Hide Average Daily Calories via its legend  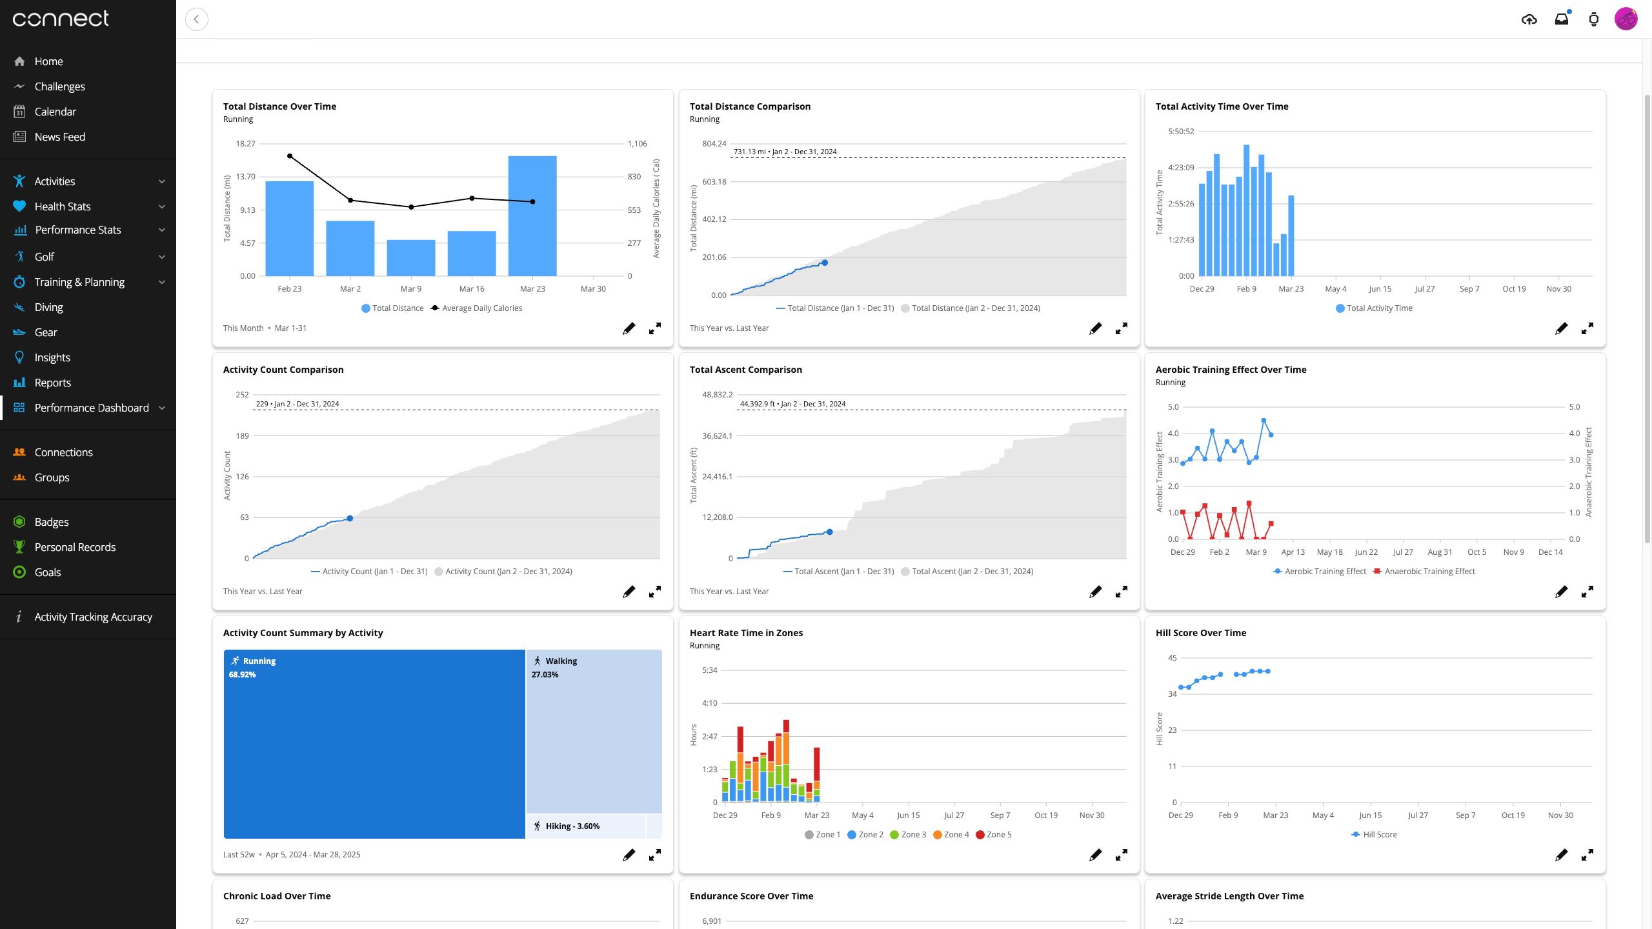pyautogui.click(x=478, y=308)
